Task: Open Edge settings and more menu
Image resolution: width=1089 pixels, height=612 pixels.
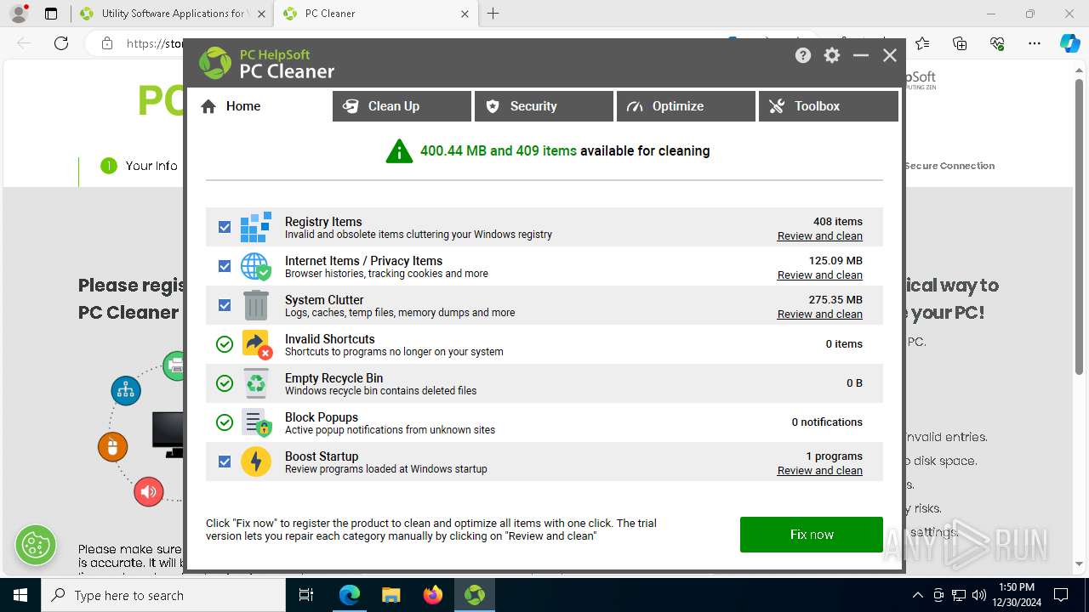Action: tap(1035, 43)
